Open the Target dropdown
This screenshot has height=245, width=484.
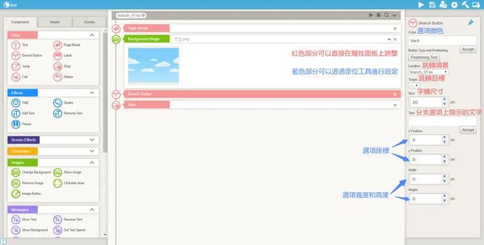point(413,85)
